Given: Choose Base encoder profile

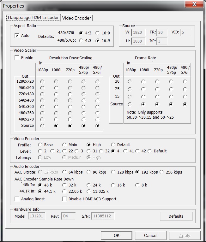Looking at the screenshot, I should [x=40, y=145].
